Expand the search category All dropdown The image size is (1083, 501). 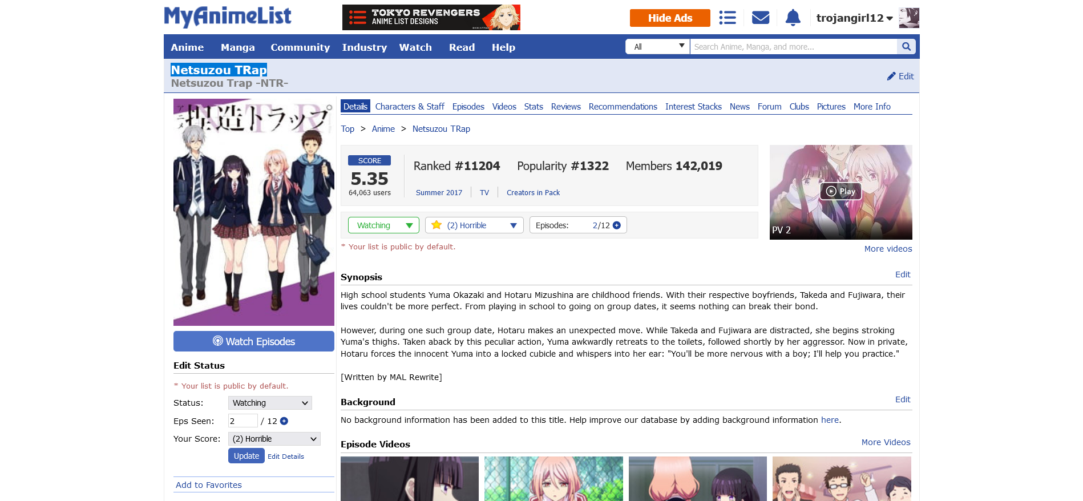coord(658,47)
